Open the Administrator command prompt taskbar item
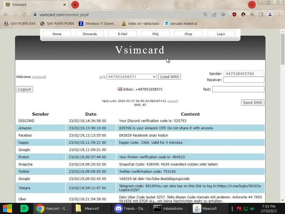285x214 pixels. tap(170, 208)
